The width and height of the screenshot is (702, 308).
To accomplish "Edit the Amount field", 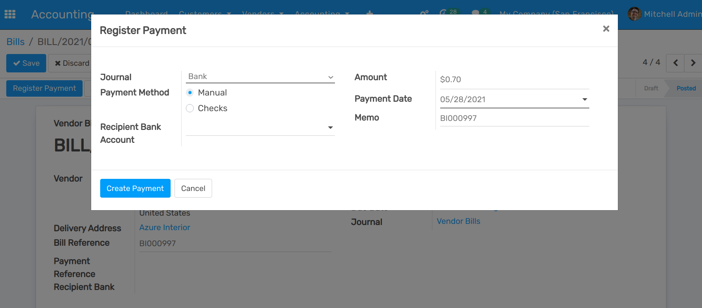I will [514, 79].
